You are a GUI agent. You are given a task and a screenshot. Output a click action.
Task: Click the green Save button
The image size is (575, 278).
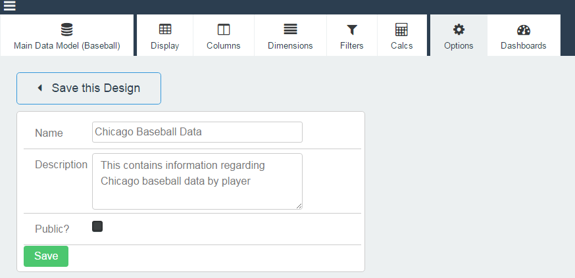point(46,256)
